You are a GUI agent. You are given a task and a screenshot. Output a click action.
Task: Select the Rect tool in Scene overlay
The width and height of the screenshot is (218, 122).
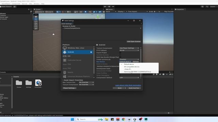[36, 26]
